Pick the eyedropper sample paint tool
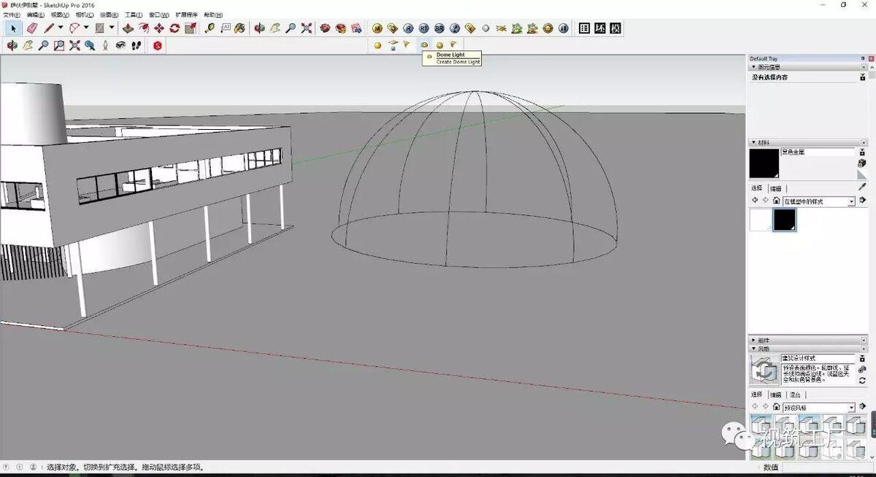 point(863,187)
